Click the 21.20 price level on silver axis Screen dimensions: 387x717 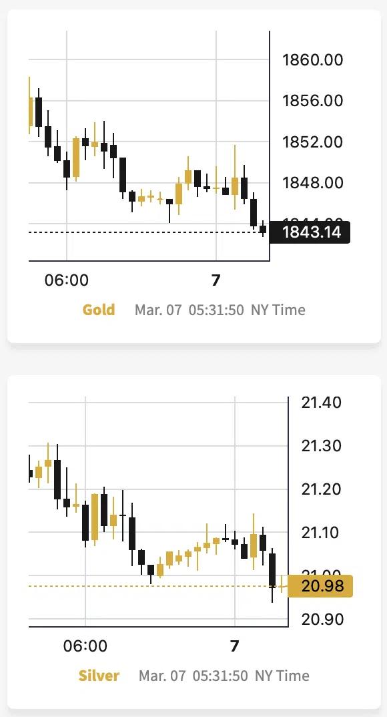321,489
